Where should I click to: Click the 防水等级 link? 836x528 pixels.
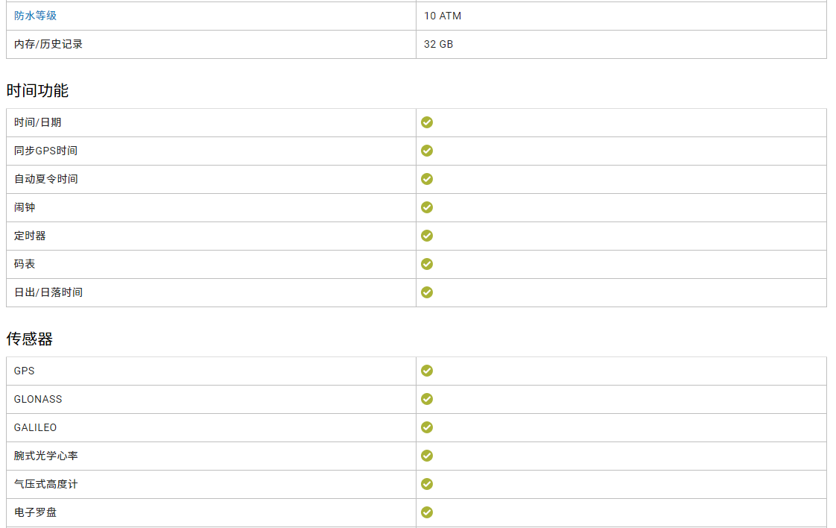(x=35, y=16)
